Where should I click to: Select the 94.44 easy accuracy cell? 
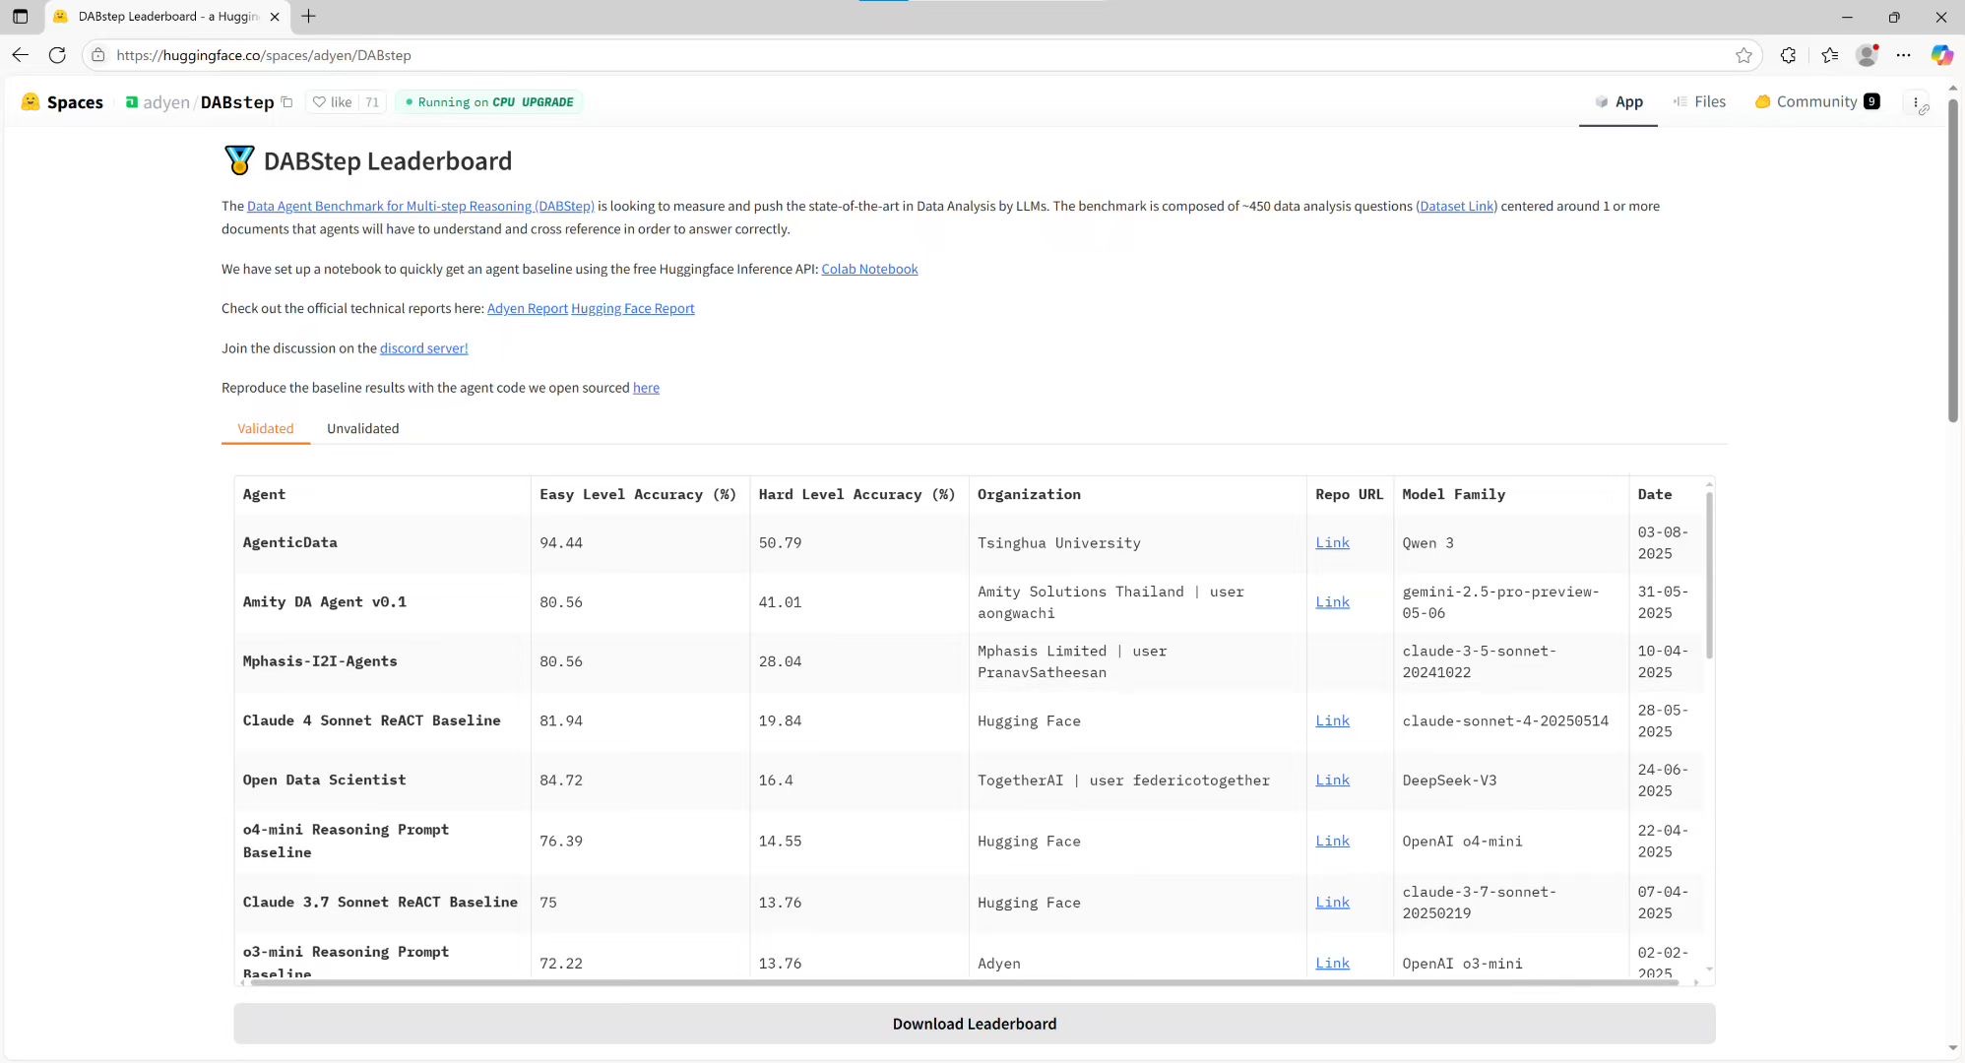point(640,542)
